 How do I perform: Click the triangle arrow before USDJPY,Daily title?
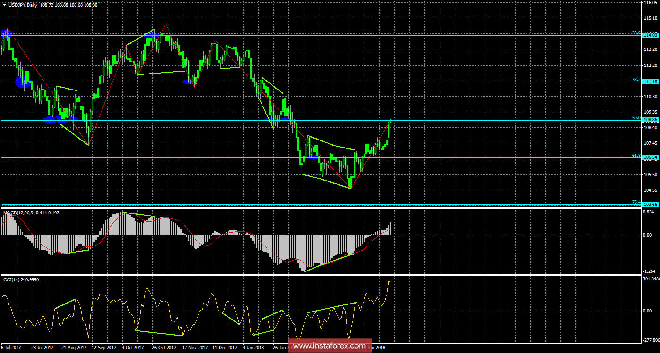[x=4, y=4]
